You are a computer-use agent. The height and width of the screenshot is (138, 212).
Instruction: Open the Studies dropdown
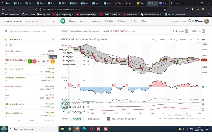pyautogui.click(x=184, y=40)
